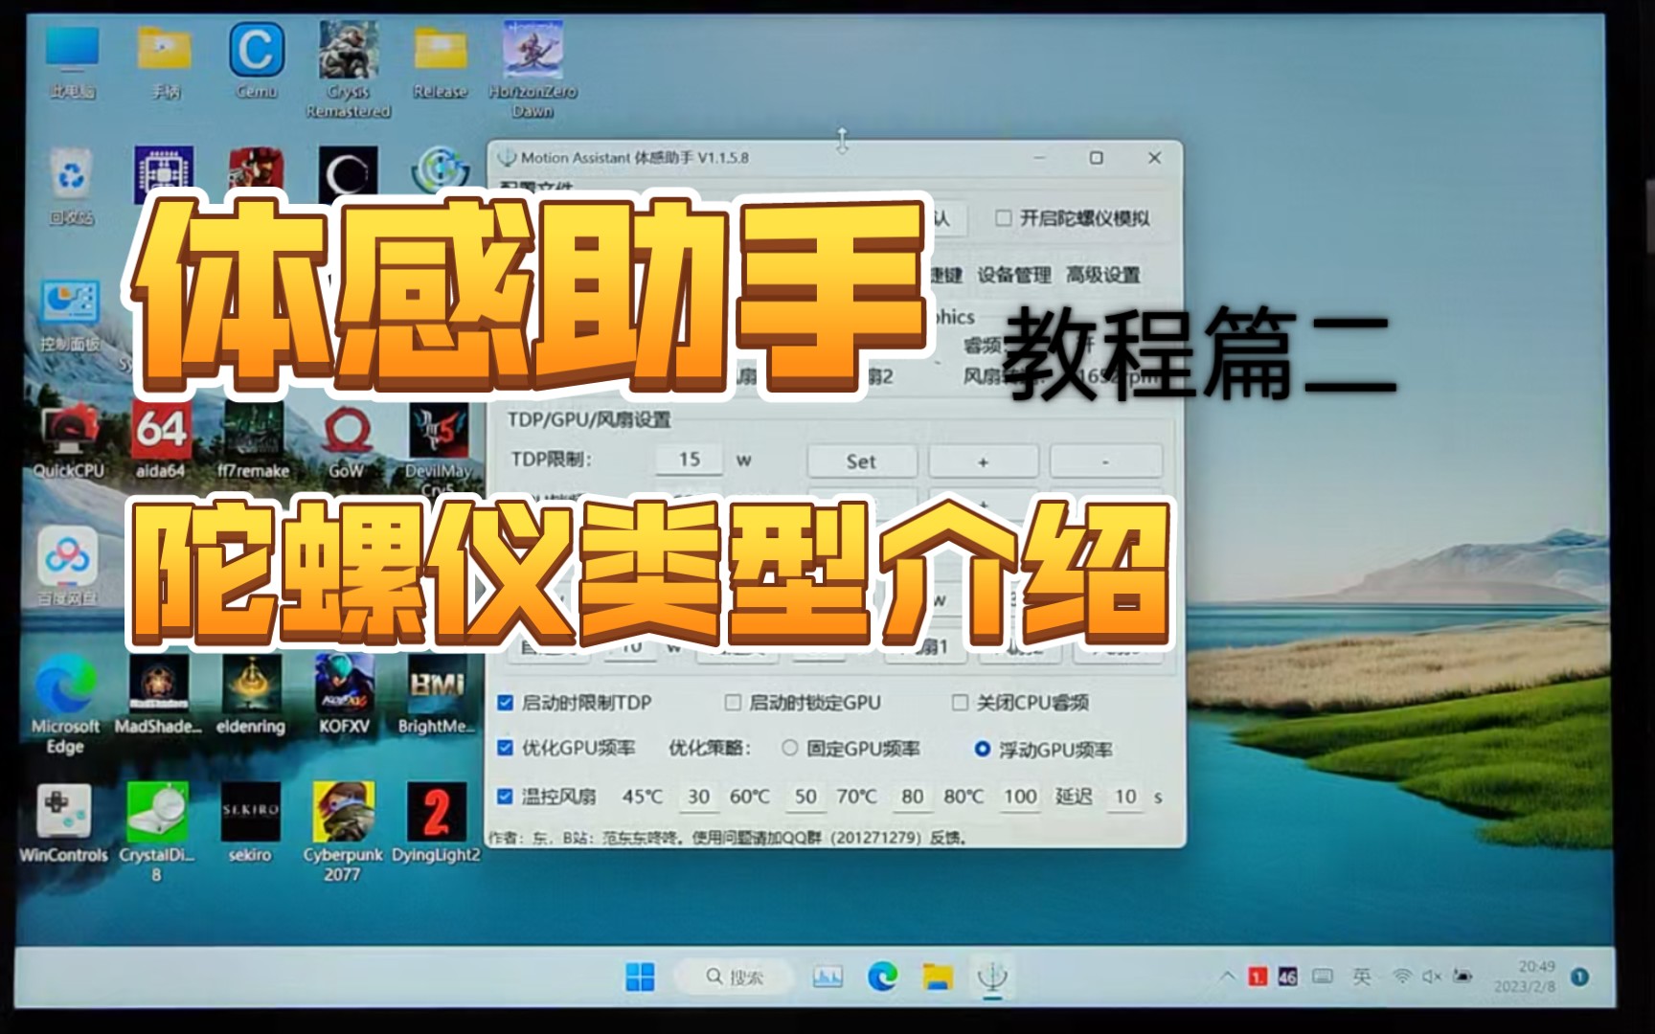Image resolution: width=1655 pixels, height=1034 pixels.
Task: Click the Motion Assistant taskbar icon
Action: pos(992,977)
